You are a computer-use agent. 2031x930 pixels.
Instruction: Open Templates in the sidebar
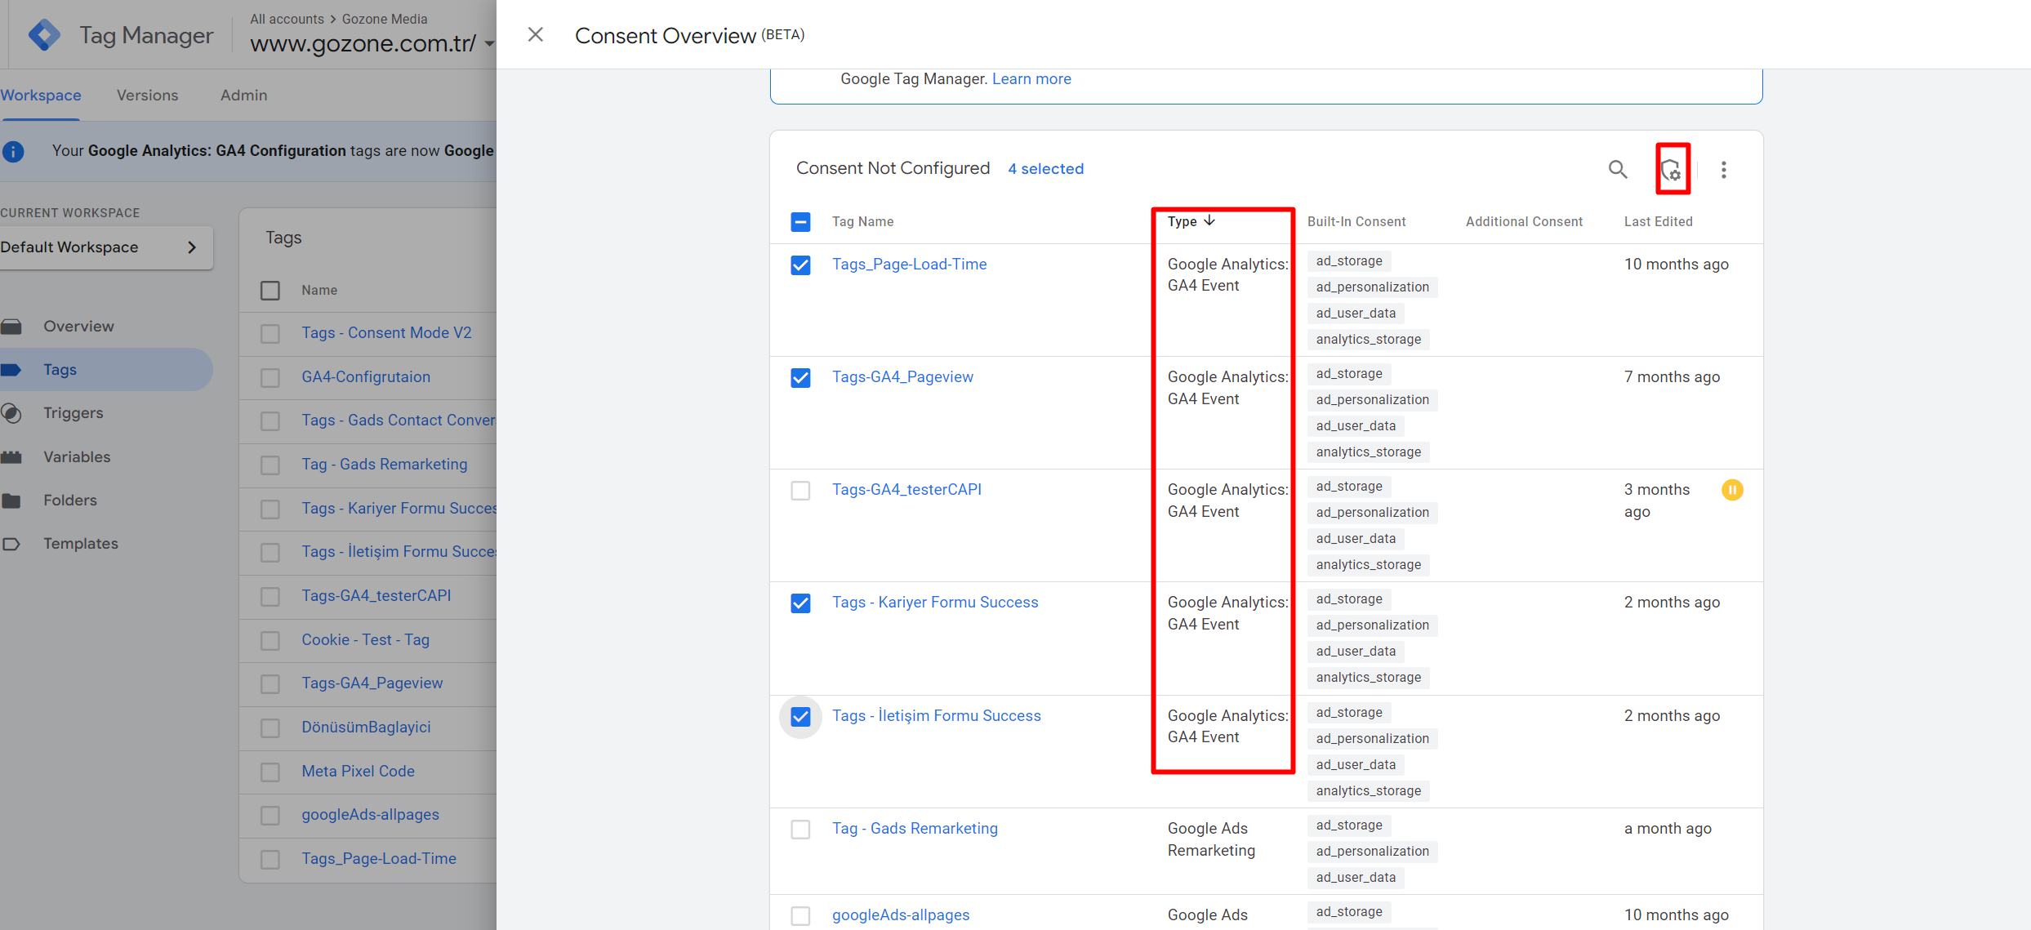pyautogui.click(x=80, y=544)
